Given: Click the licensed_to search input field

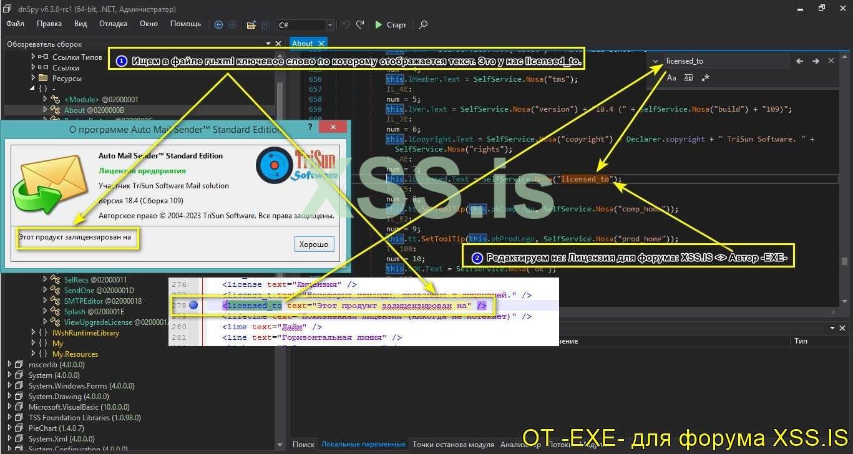Looking at the screenshot, I should point(725,60).
